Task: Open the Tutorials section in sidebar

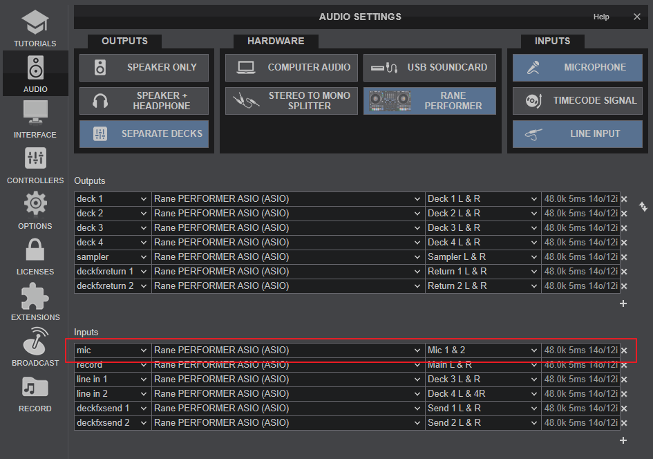Action: pos(35,28)
